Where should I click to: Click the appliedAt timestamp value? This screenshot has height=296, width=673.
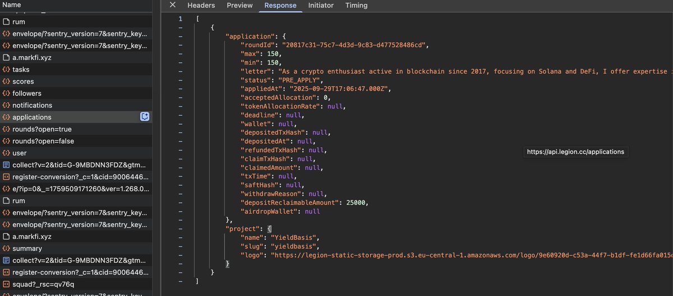tap(339, 89)
